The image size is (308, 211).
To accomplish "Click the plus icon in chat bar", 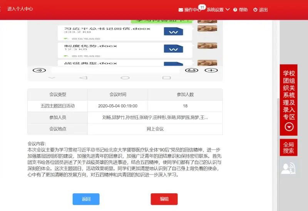I will pos(210,70).
